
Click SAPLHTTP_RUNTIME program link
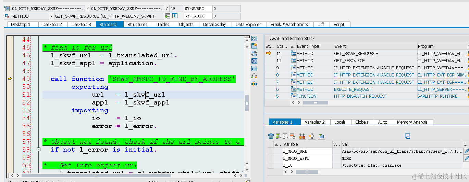437,96
